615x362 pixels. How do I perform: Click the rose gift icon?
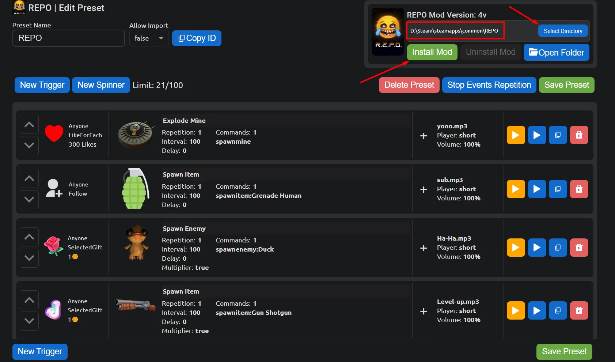pyautogui.click(x=53, y=246)
